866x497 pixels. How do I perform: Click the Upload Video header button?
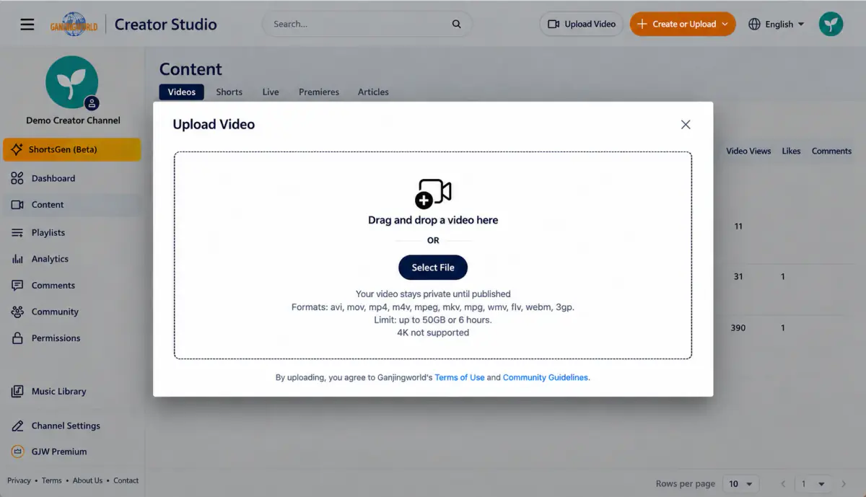click(582, 24)
